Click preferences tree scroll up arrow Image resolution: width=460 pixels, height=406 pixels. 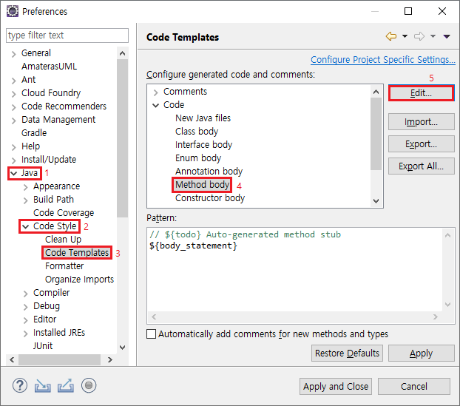(x=122, y=53)
